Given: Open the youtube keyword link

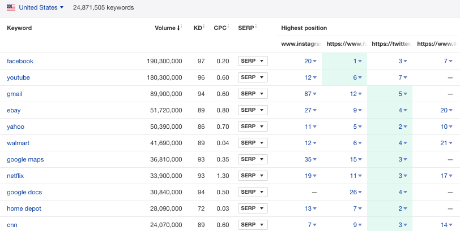Looking at the screenshot, I should pyautogui.click(x=18, y=77).
